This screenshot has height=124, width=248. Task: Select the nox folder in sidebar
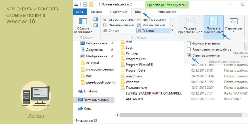(x=86, y=76)
